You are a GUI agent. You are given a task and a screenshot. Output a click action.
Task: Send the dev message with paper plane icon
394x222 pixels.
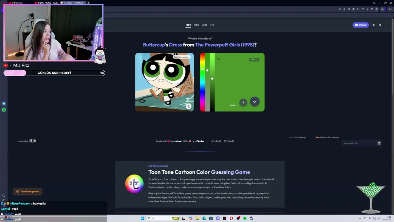(379, 143)
